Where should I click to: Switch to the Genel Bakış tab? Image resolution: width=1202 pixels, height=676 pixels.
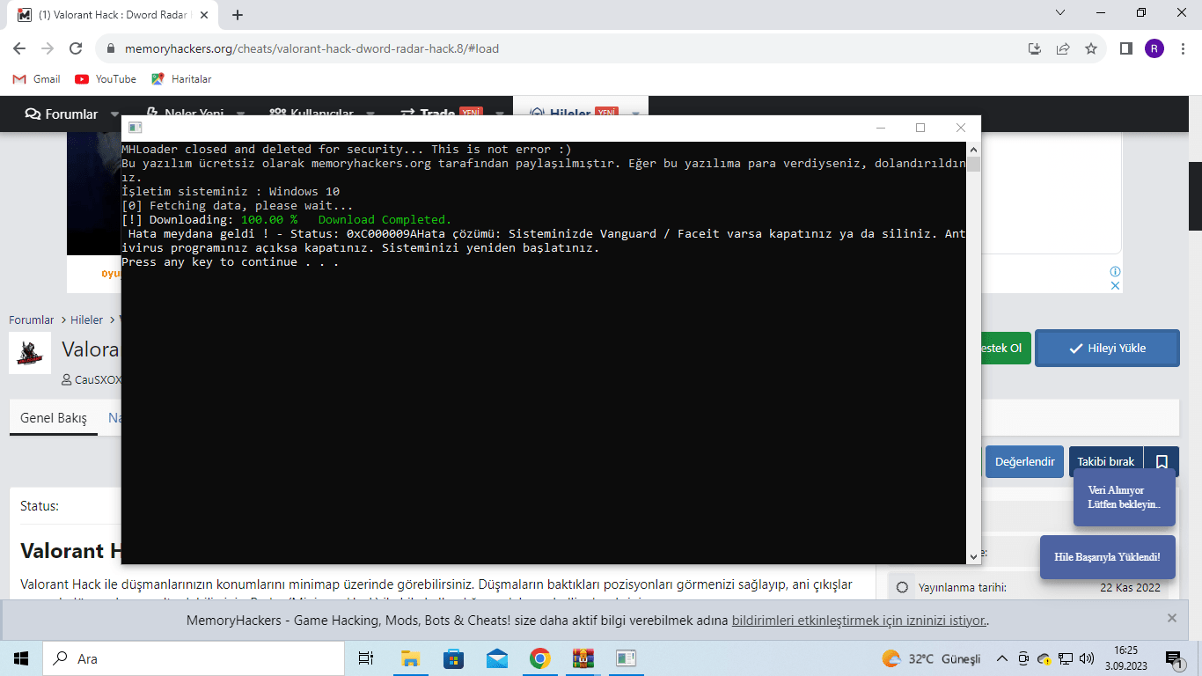pyautogui.click(x=54, y=418)
